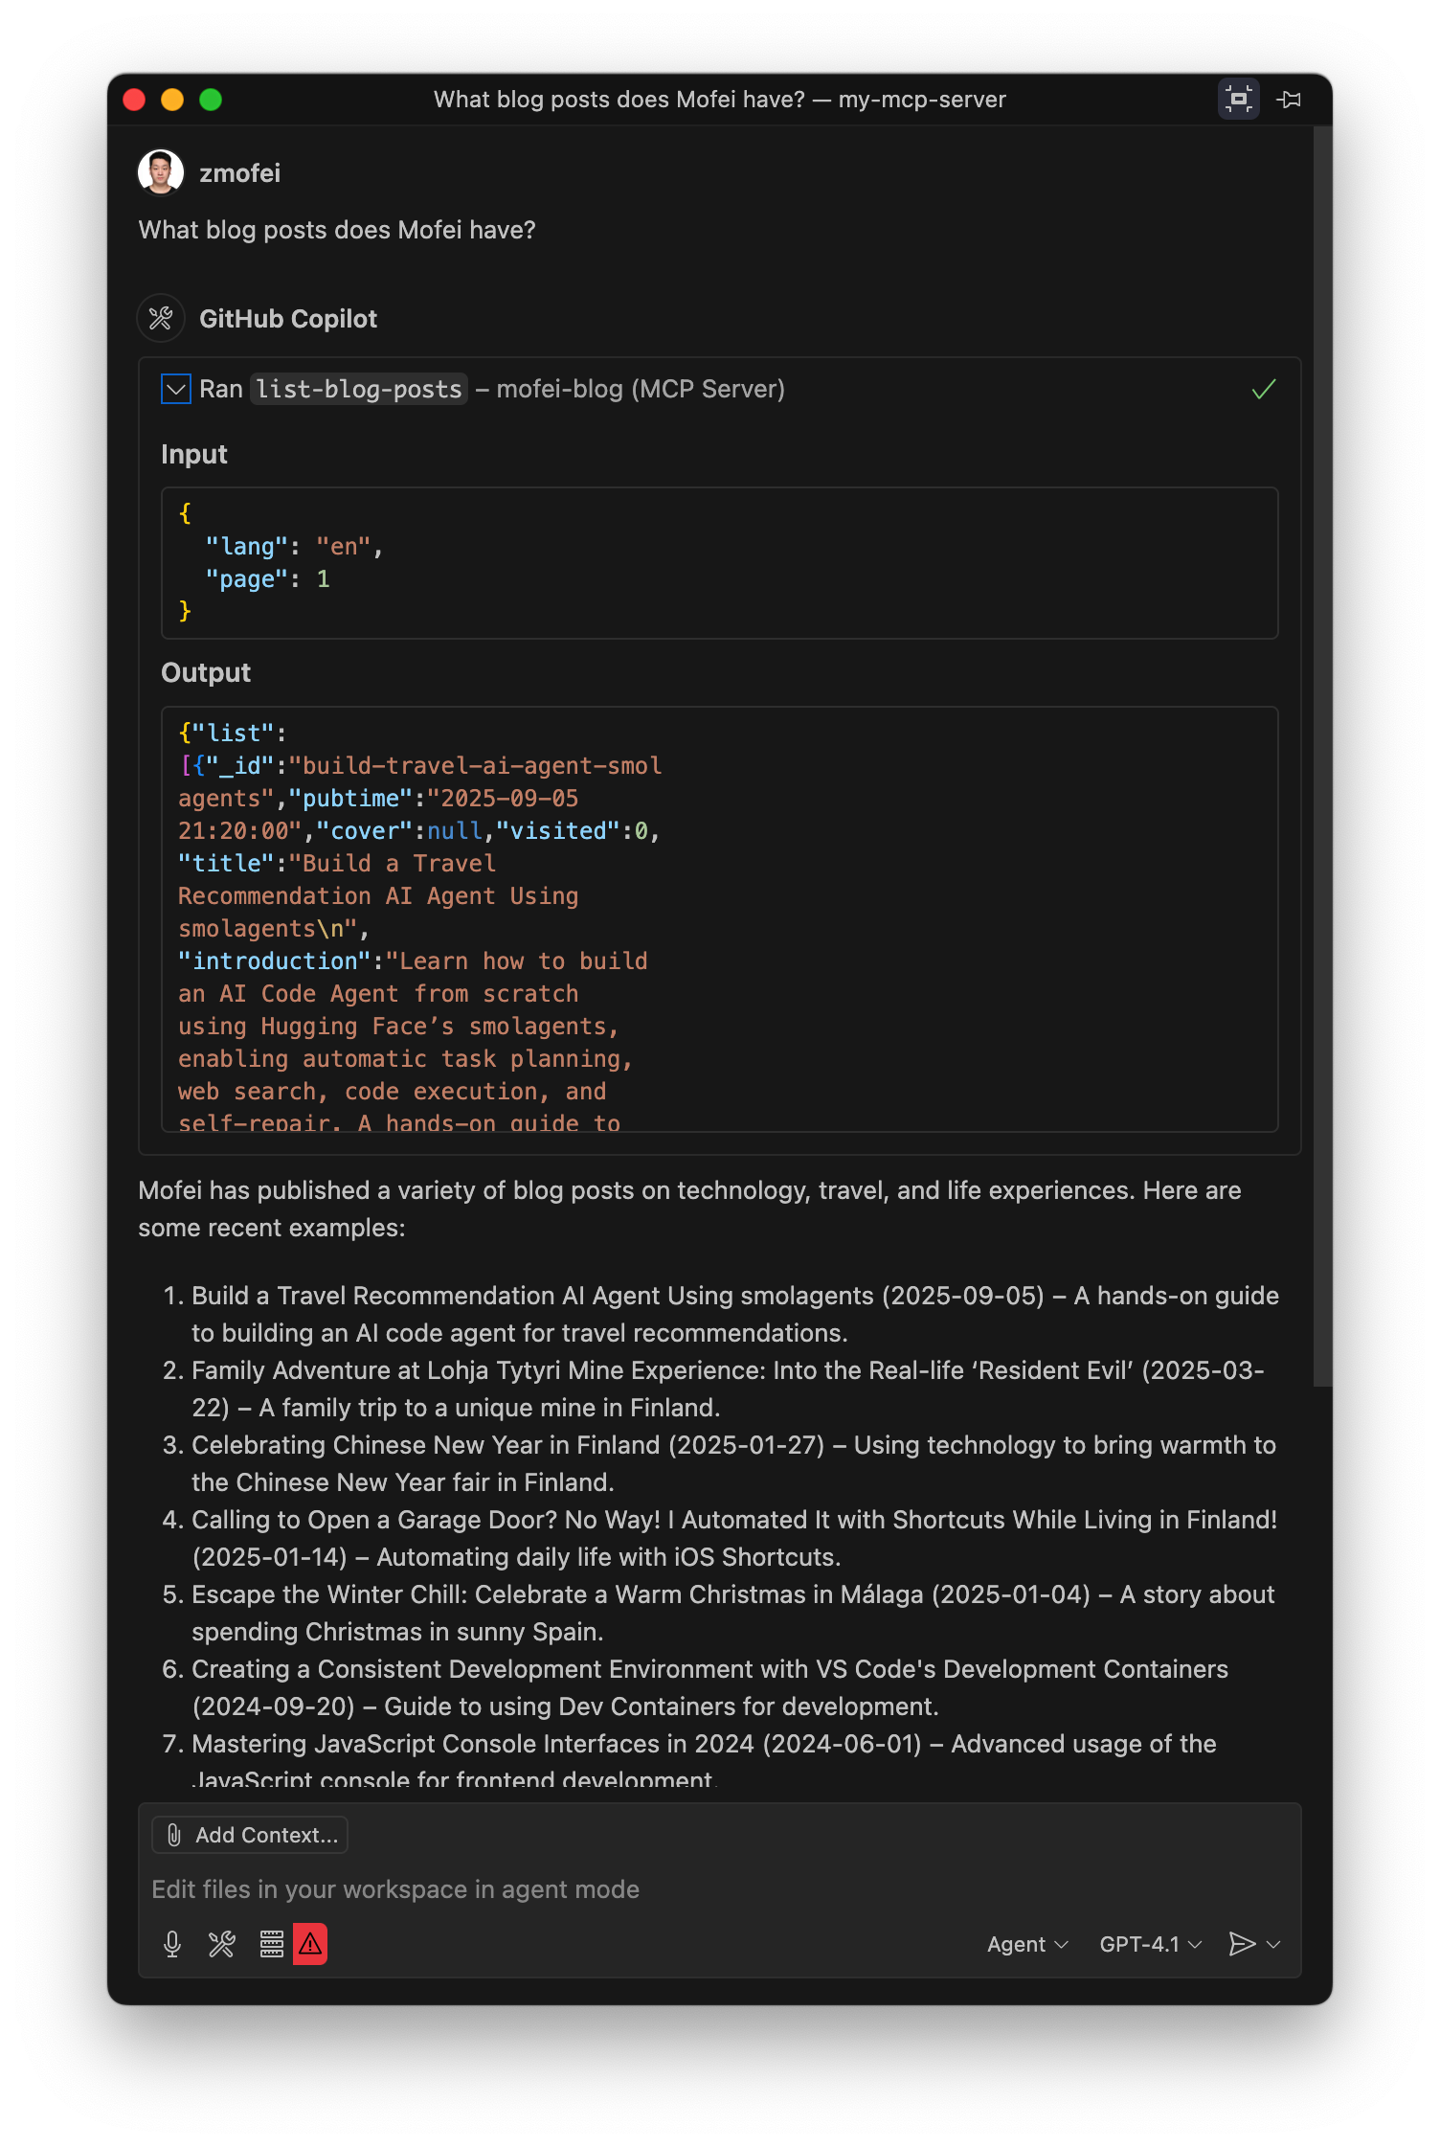Click the 'Input' heading
Image resolution: width=1440 pixels, height=2147 pixels.
click(194, 454)
